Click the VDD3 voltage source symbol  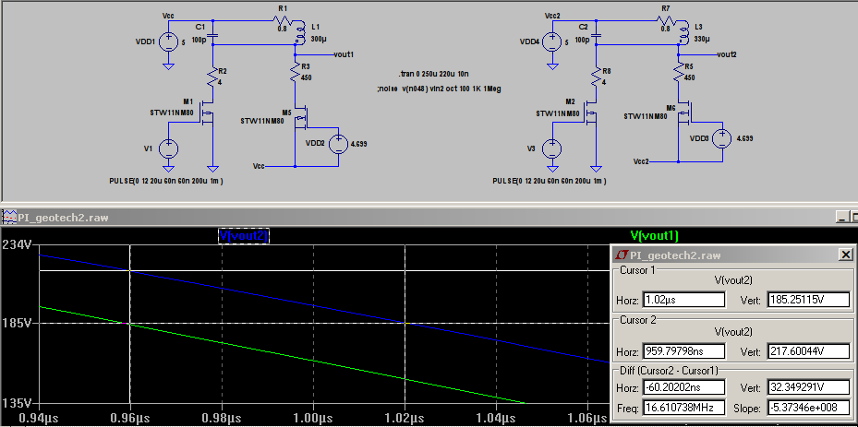[x=721, y=139]
